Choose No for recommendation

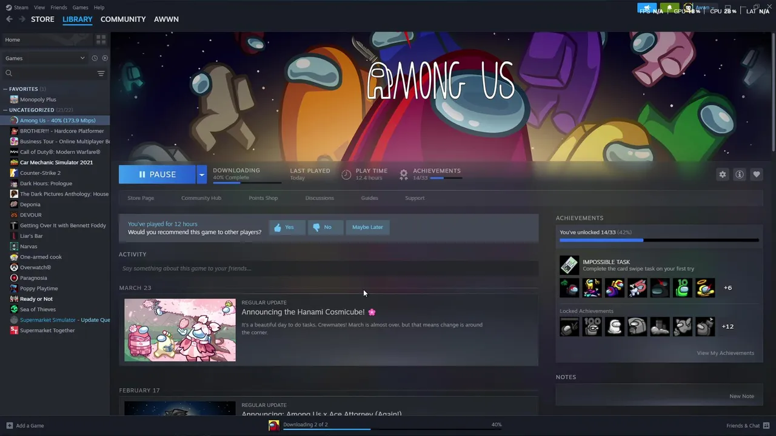click(x=325, y=227)
